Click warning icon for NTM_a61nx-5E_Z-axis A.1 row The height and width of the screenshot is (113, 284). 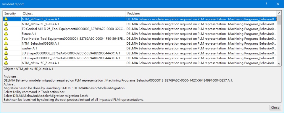6,63
